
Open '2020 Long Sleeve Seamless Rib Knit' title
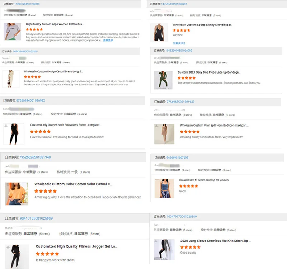pos(216,241)
